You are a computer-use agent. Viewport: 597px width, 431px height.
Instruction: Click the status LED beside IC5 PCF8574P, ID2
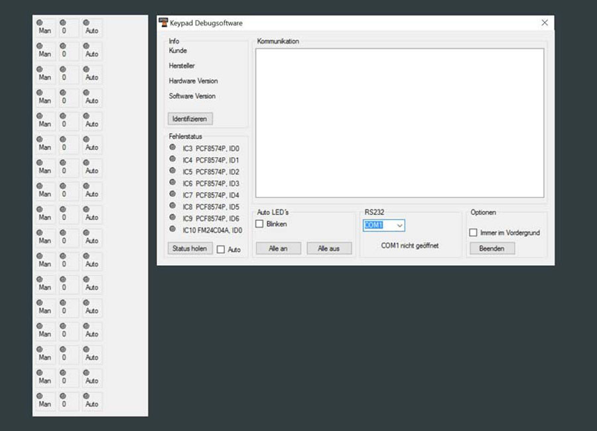click(173, 171)
